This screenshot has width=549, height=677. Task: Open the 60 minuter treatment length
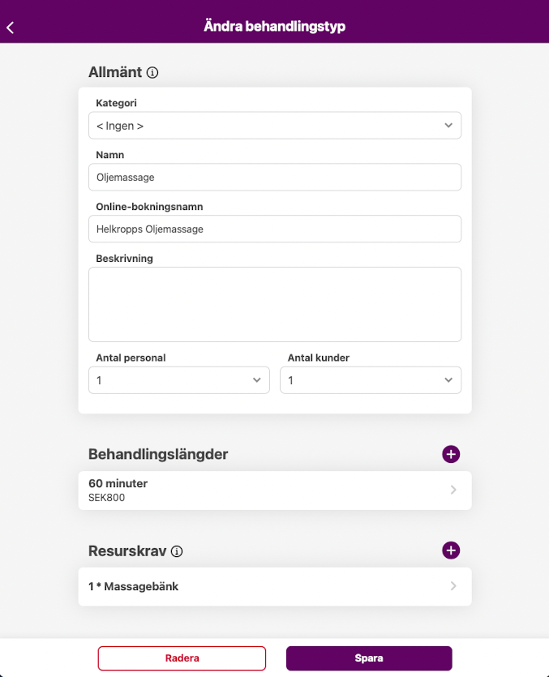[x=243, y=491]
